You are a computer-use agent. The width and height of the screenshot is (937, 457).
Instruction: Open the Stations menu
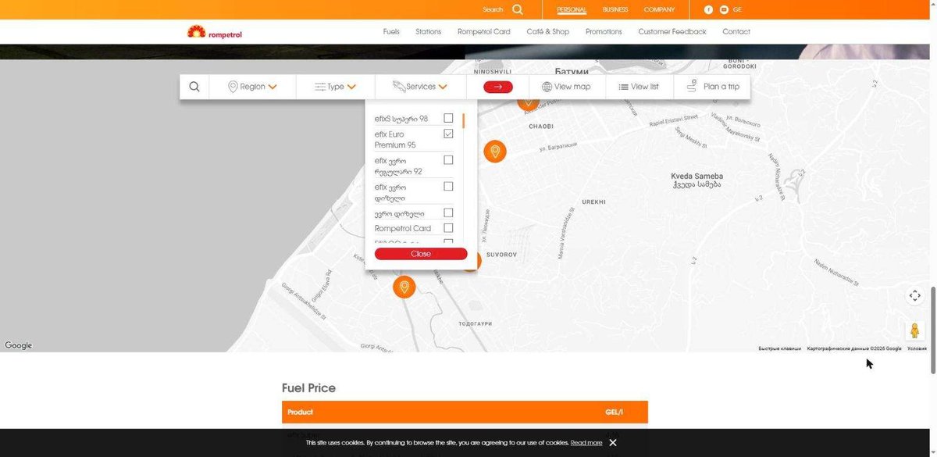428,32
